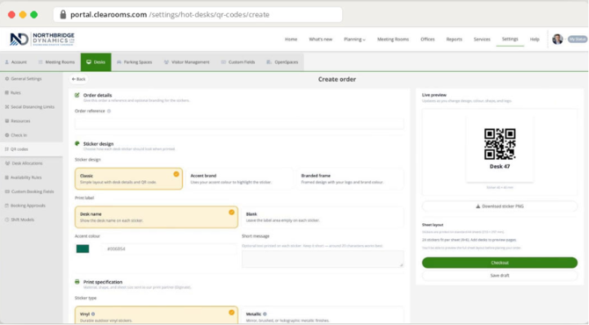589x325 pixels.
Task: Open the OpenSpaces tab
Action: (x=282, y=61)
